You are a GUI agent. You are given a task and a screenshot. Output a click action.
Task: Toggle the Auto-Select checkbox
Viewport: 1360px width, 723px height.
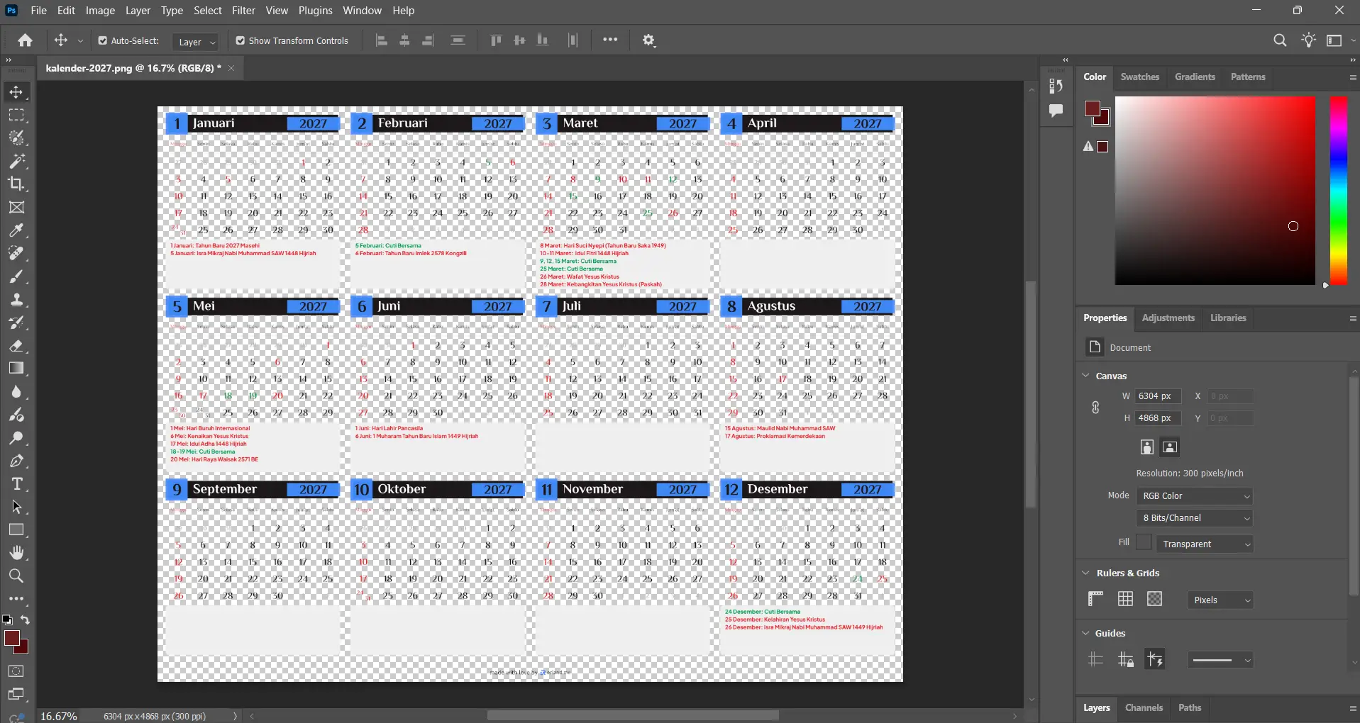point(103,41)
